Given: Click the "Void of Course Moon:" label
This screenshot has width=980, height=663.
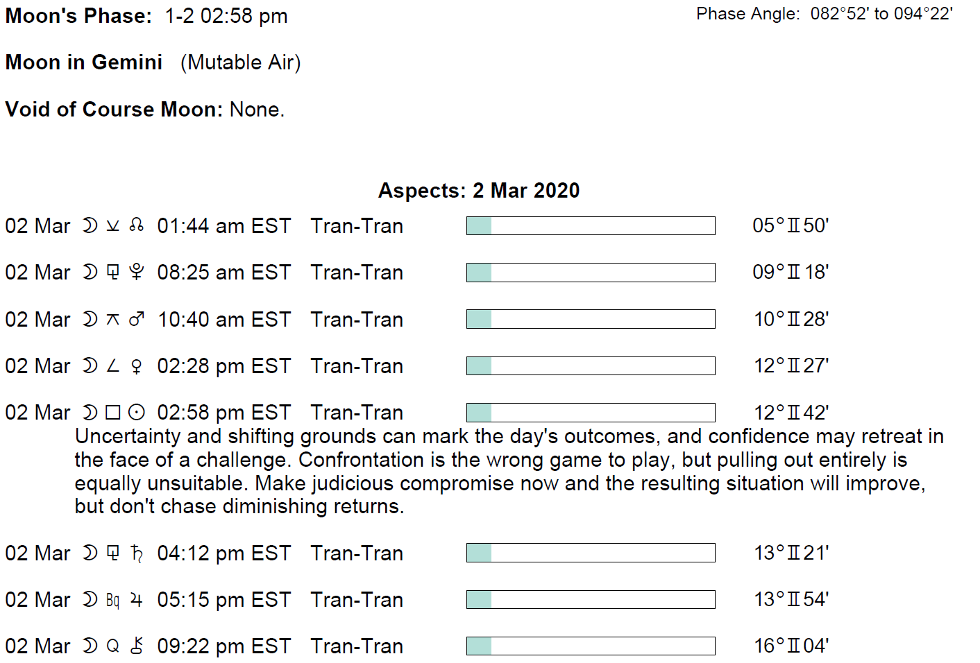Looking at the screenshot, I should click(x=114, y=110).
